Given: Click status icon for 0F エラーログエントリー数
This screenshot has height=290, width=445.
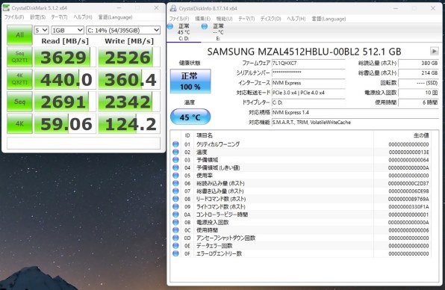Looking at the screenshot, I should [175, 253].
